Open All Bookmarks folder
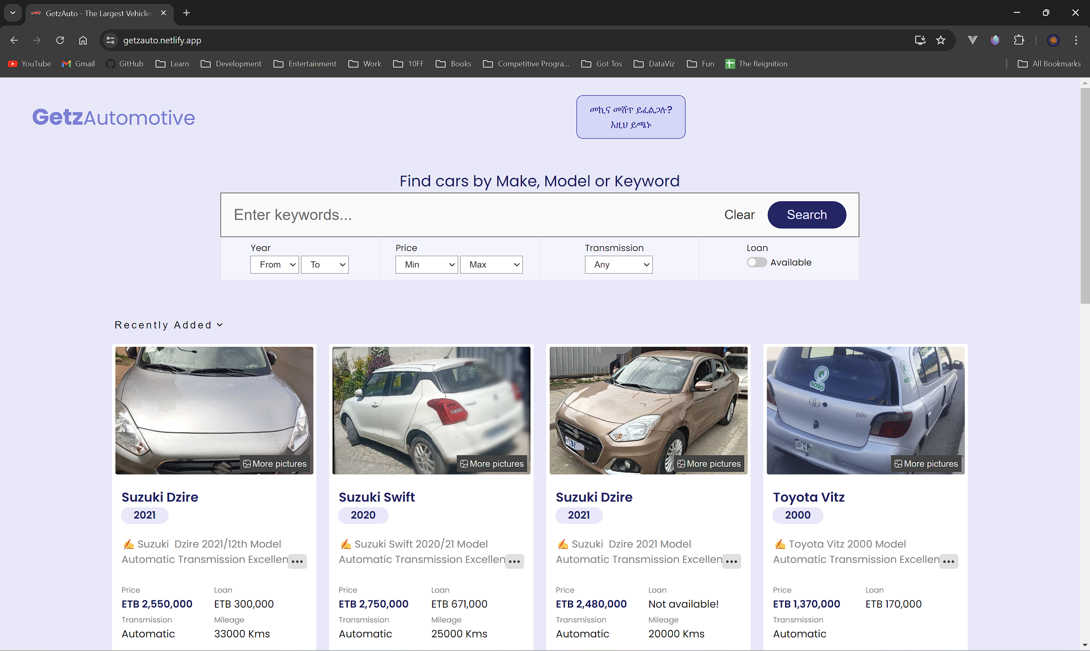The image size is (1090, 651). coord(1049,64)
